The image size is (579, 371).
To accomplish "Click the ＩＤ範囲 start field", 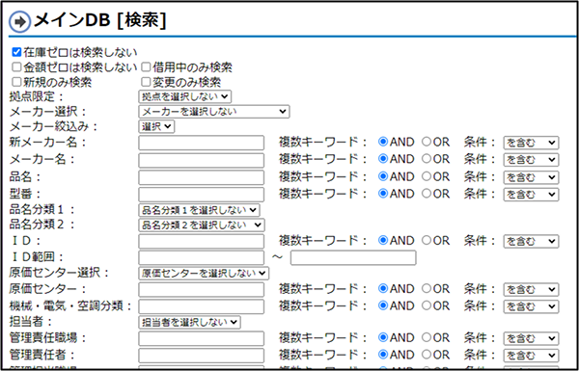I will [202, 258].
